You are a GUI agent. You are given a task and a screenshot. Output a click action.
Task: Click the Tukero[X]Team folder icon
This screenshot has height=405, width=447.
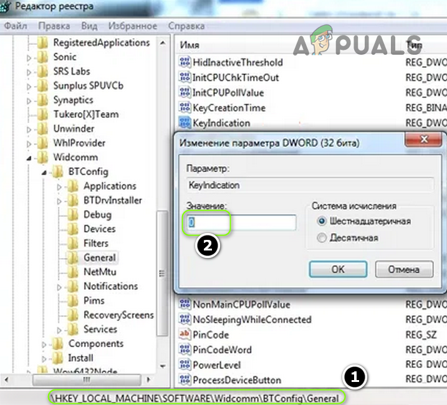43,114
